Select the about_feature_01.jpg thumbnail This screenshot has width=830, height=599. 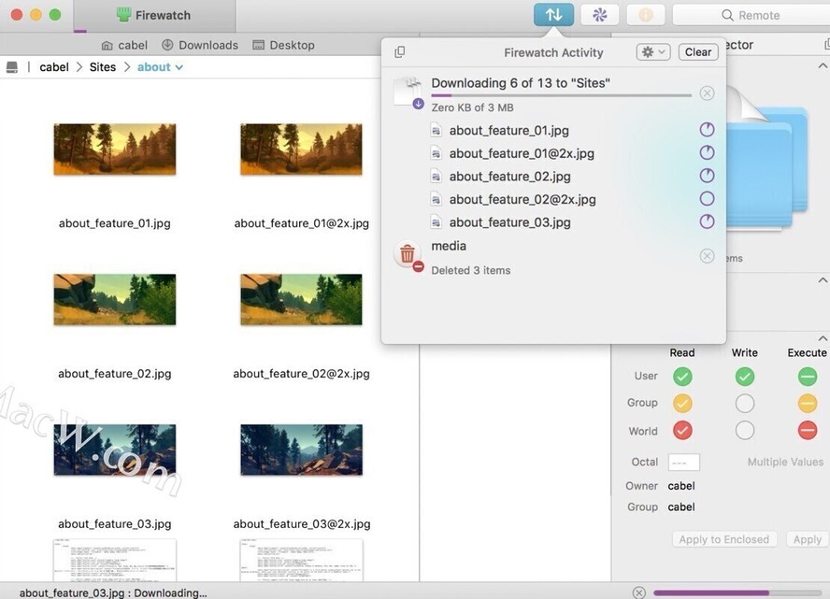coord(115,150)
